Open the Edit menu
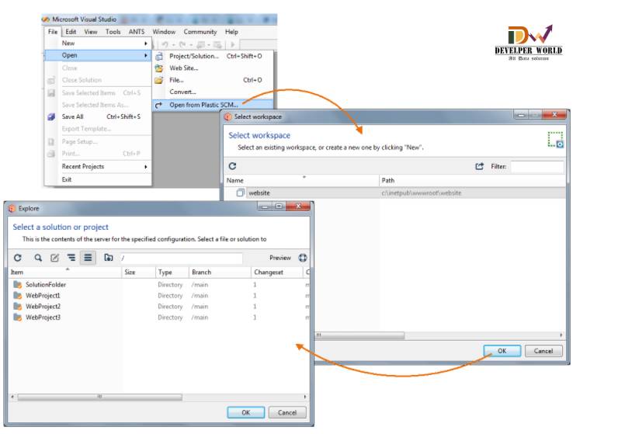The height and width of the screenshot is (434, 618). [71, 32]
